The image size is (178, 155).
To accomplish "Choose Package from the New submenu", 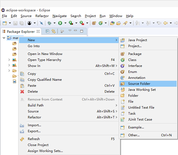I will (148, 54).
